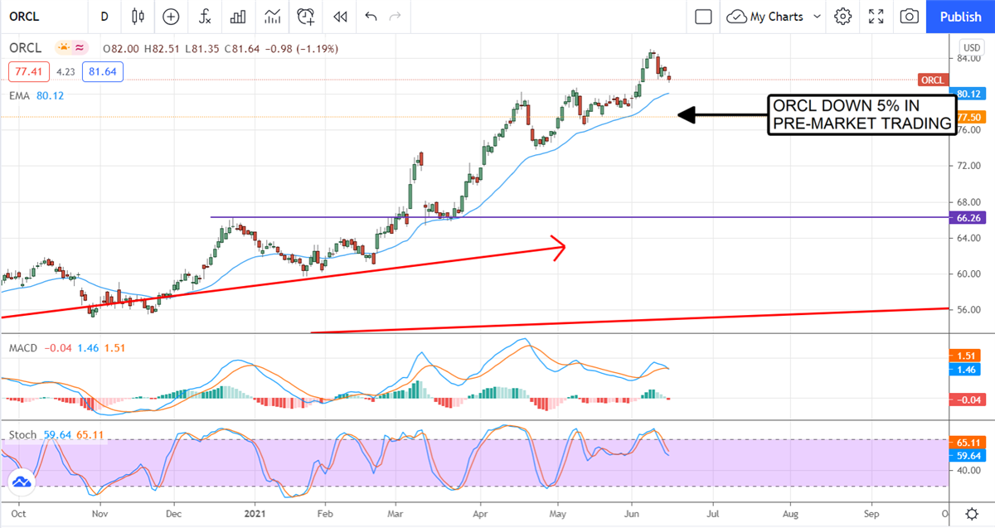Select the ORCL title in chart legend

26,48
